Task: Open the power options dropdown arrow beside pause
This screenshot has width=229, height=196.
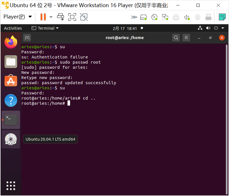Action: (51, 17)
